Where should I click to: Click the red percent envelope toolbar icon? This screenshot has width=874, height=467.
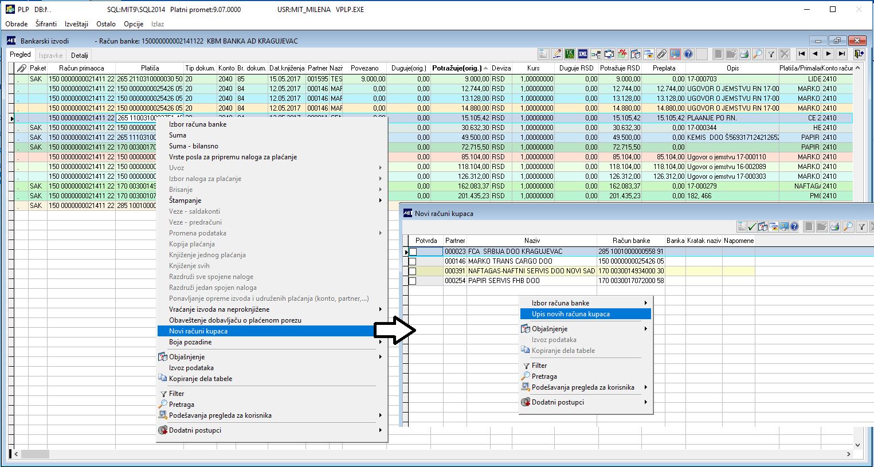pyautogui.click(x=622, y=54)
